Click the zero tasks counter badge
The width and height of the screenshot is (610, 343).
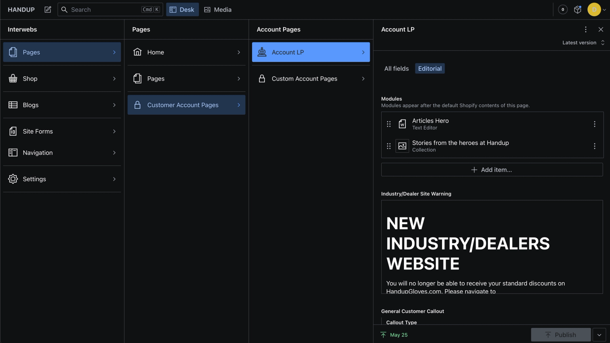click(563, 10)
